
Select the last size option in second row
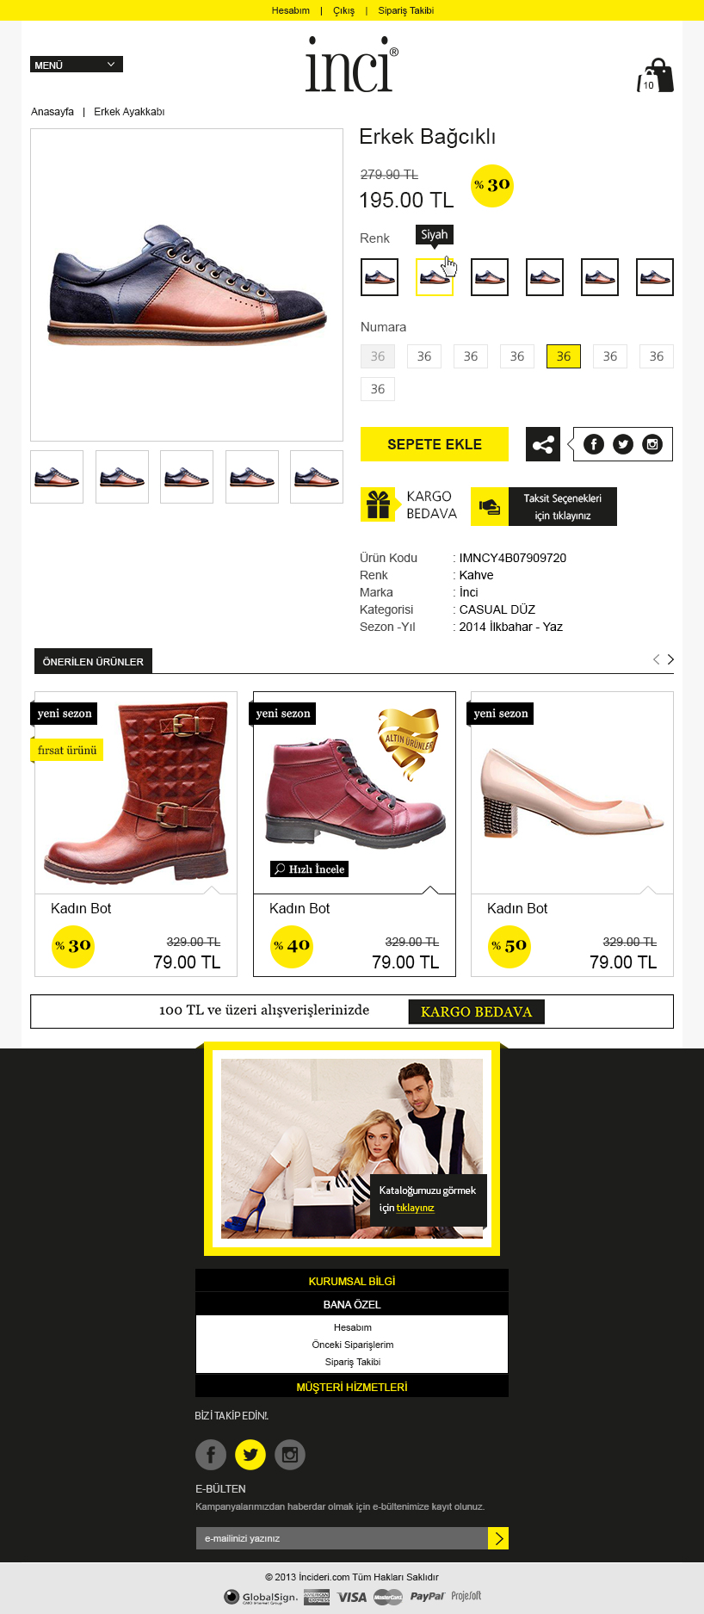(378, 389)
